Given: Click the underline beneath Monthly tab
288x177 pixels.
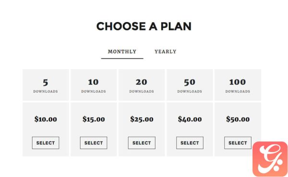Looking at the screenshot, I should point(122,59).
